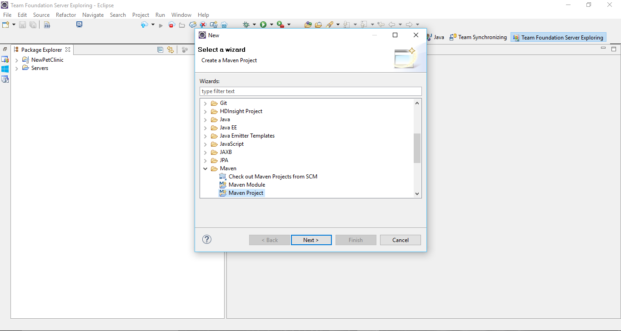
Task: Select Java Emitter Templates folder
Action: tap(243, 136)
